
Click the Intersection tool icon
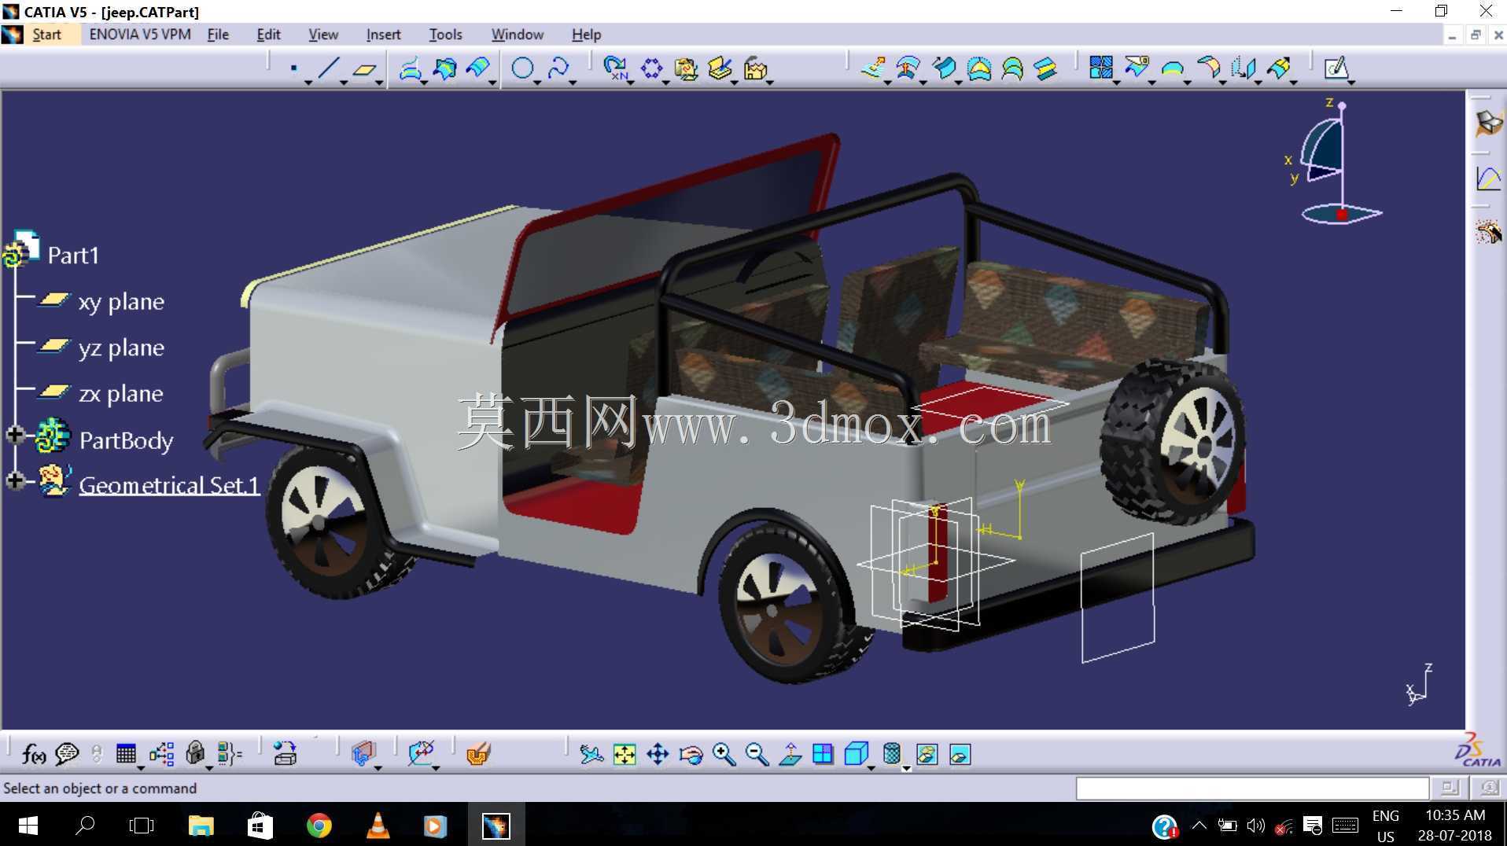point(444,68)
